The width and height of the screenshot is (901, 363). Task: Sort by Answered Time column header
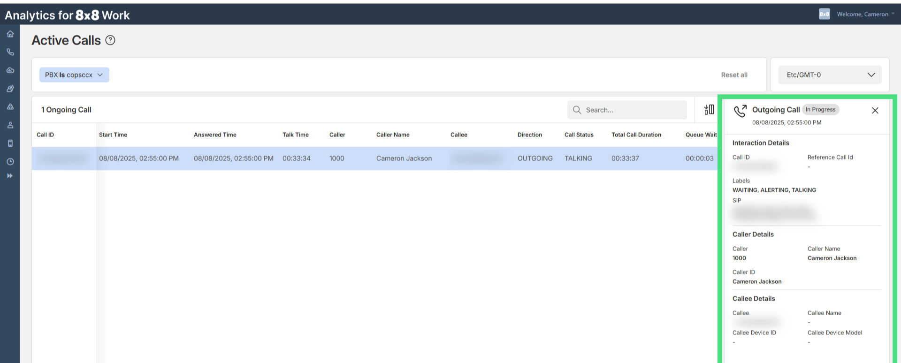point(215,135)
